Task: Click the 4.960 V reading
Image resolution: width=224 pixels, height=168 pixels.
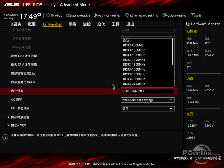Action: click(209, 125)
